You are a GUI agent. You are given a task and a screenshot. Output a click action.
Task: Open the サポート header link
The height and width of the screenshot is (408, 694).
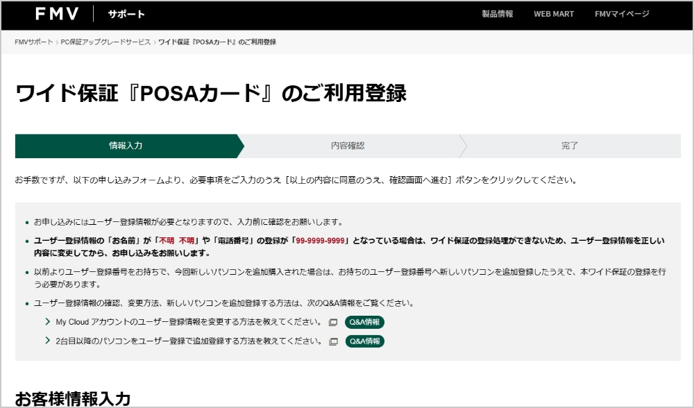[x=126, y=14]
